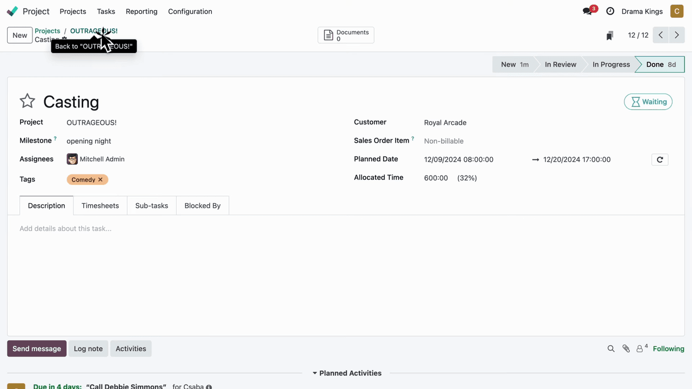692x389 pixels.
Task: Click the paperclip attachments icon
Action: (x=626, y=349)
